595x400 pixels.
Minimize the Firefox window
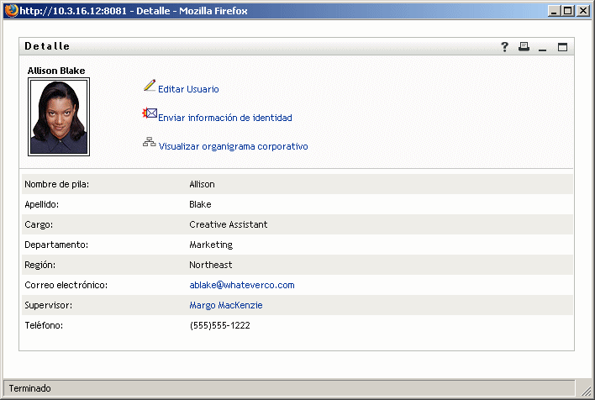pos(555,9)
